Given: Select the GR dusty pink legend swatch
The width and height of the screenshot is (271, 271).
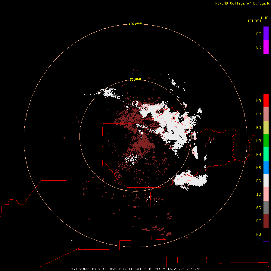Looking at the screenshot, I should [266, 114].
